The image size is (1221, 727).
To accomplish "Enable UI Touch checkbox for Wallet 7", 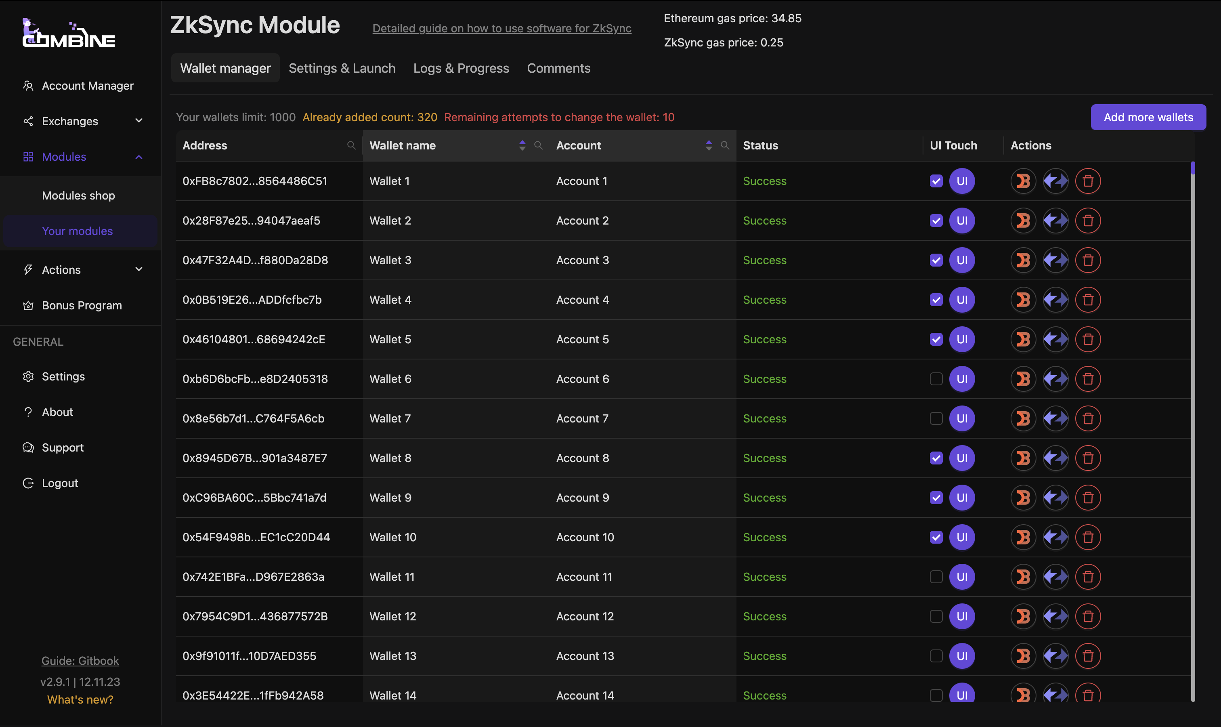I will (936, 418).
